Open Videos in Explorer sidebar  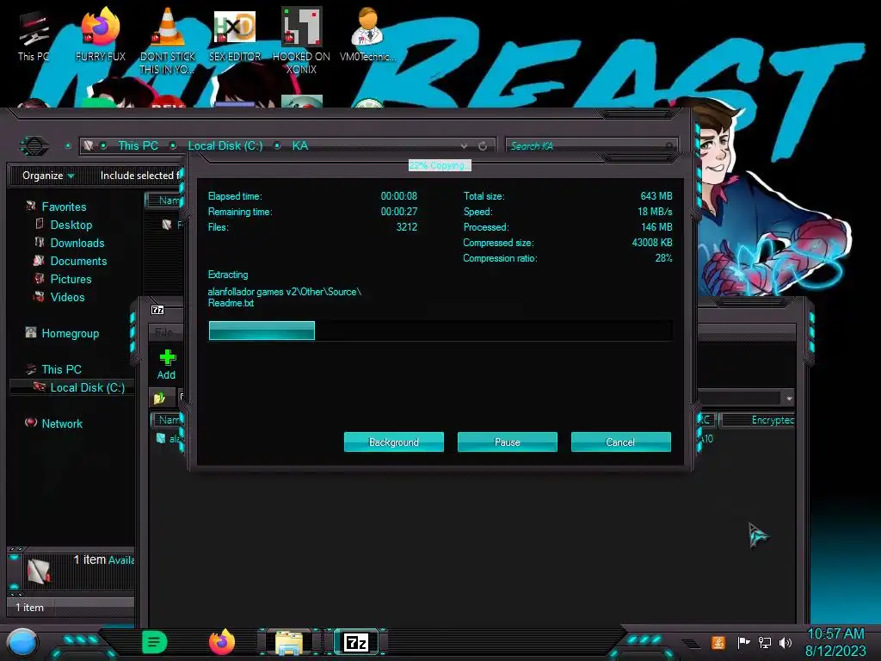(67, 297)
